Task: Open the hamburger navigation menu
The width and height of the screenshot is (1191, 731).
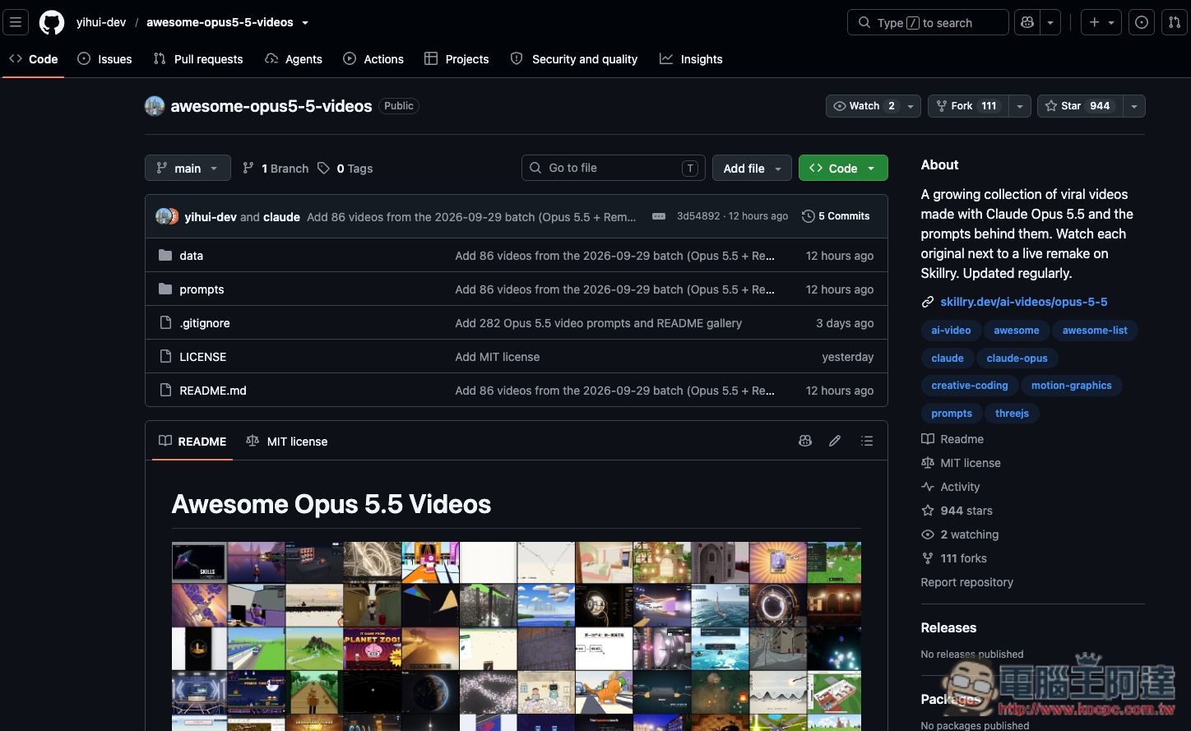Action: 16,22
